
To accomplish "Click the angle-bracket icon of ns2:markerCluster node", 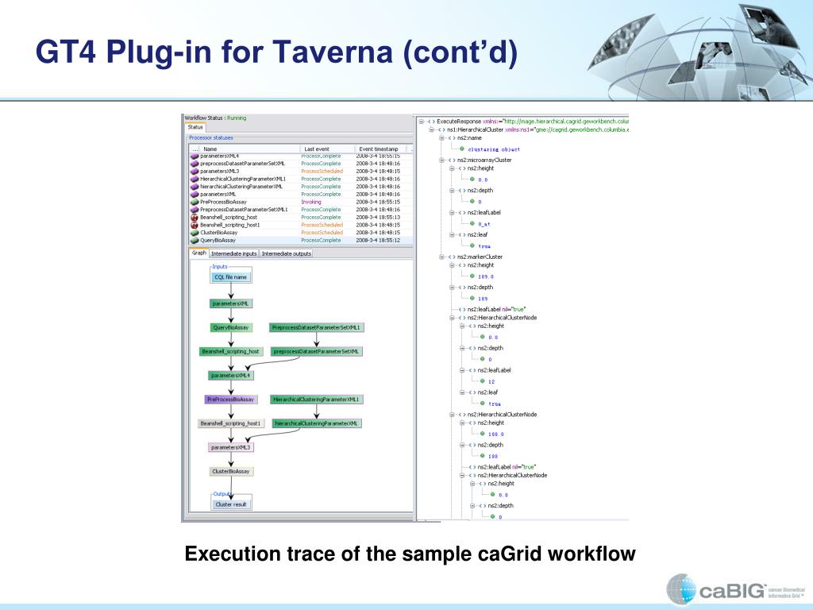I will pyautogui.click(x=452, y=257).
